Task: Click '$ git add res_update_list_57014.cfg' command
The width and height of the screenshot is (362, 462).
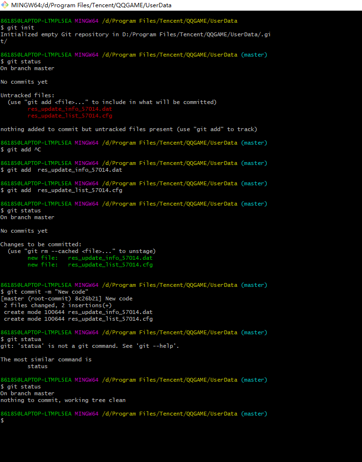Action: (61, 190)
